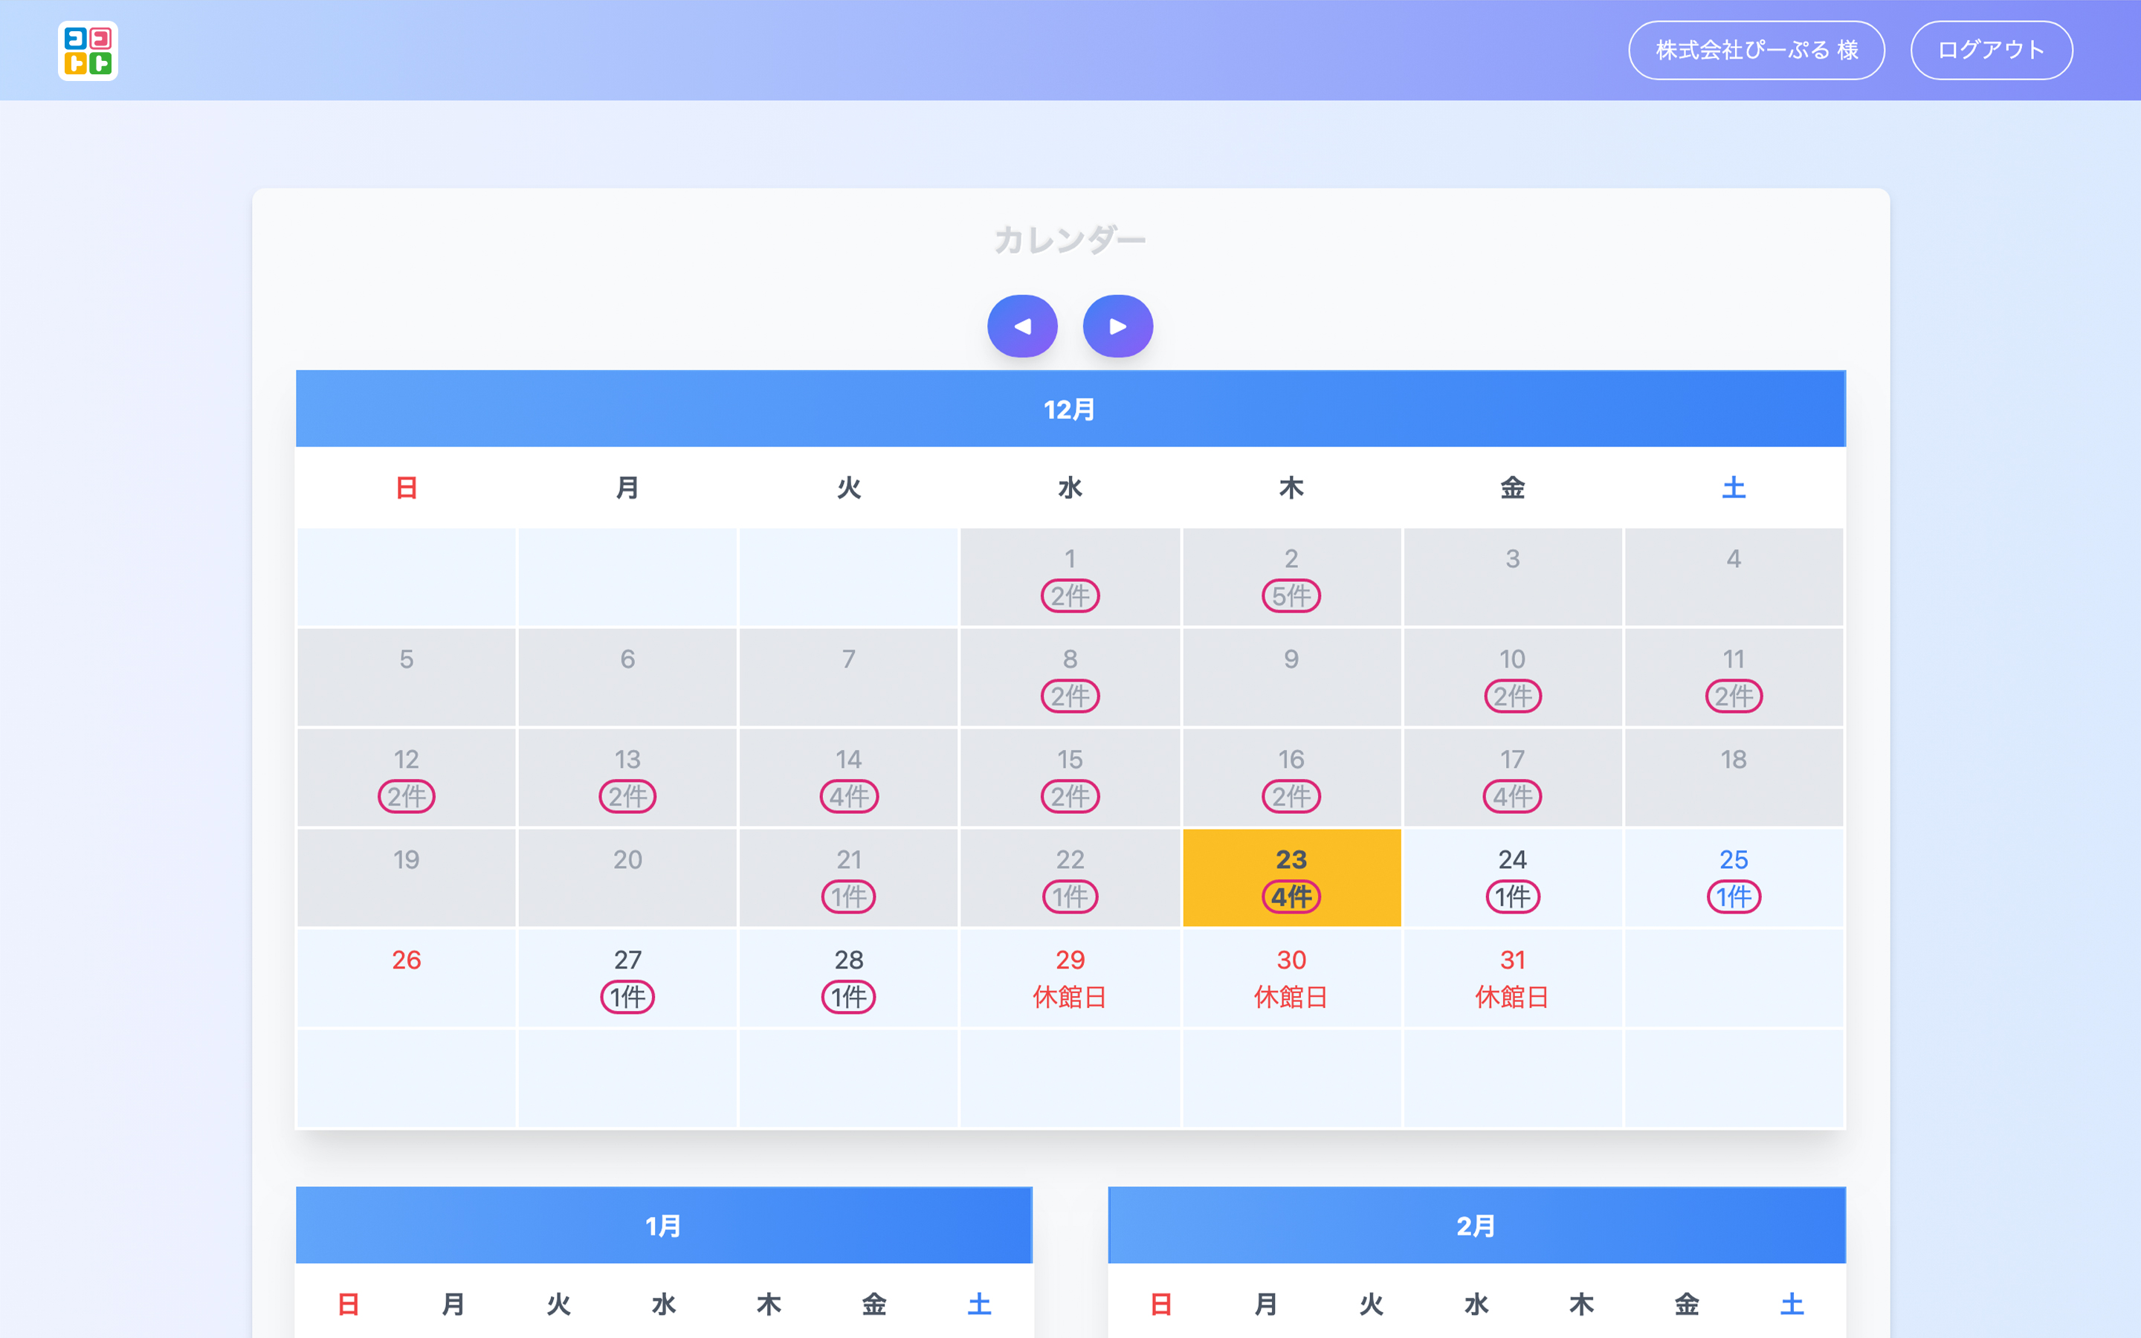This screenshot has width=2141, height=1338.
Task: Open the 1件 badge on December 24
Action: pyautogui.click(x=1512, y=896)
